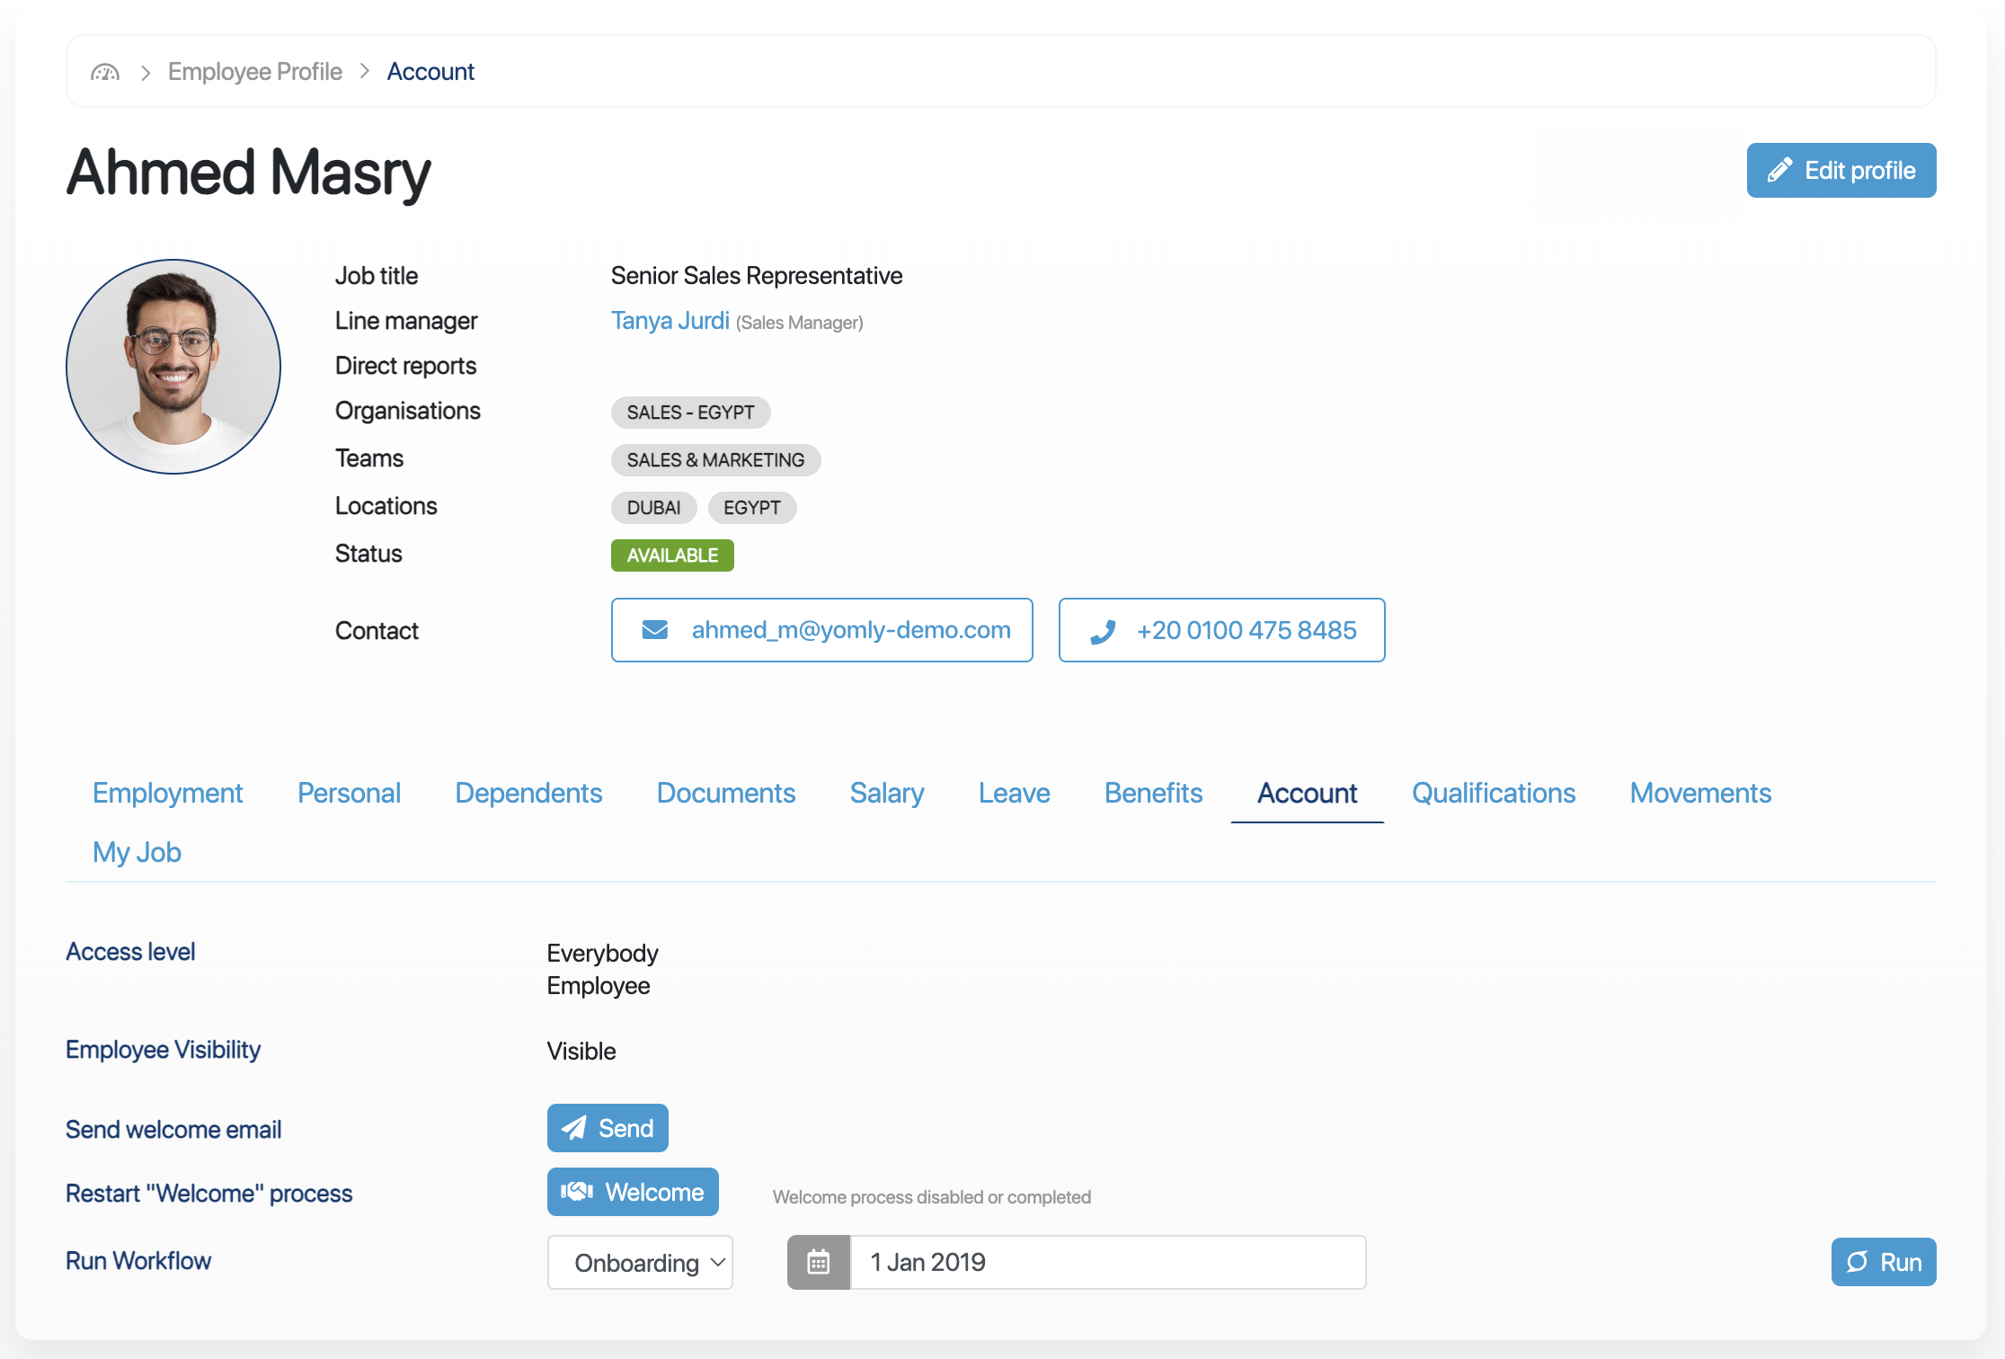The image size is (2005, 1359).
Task: Switch to the Salary tab
Action: click(x=886, y=792)
